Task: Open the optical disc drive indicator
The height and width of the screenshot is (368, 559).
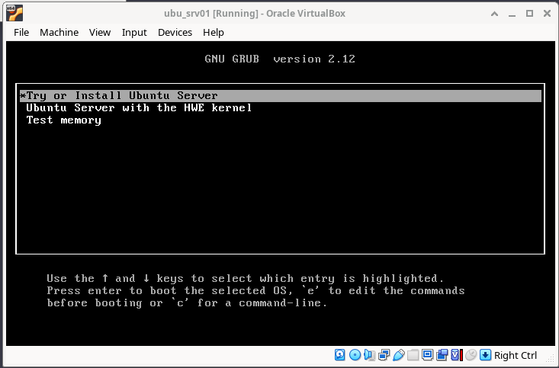Action: [355, 355]
